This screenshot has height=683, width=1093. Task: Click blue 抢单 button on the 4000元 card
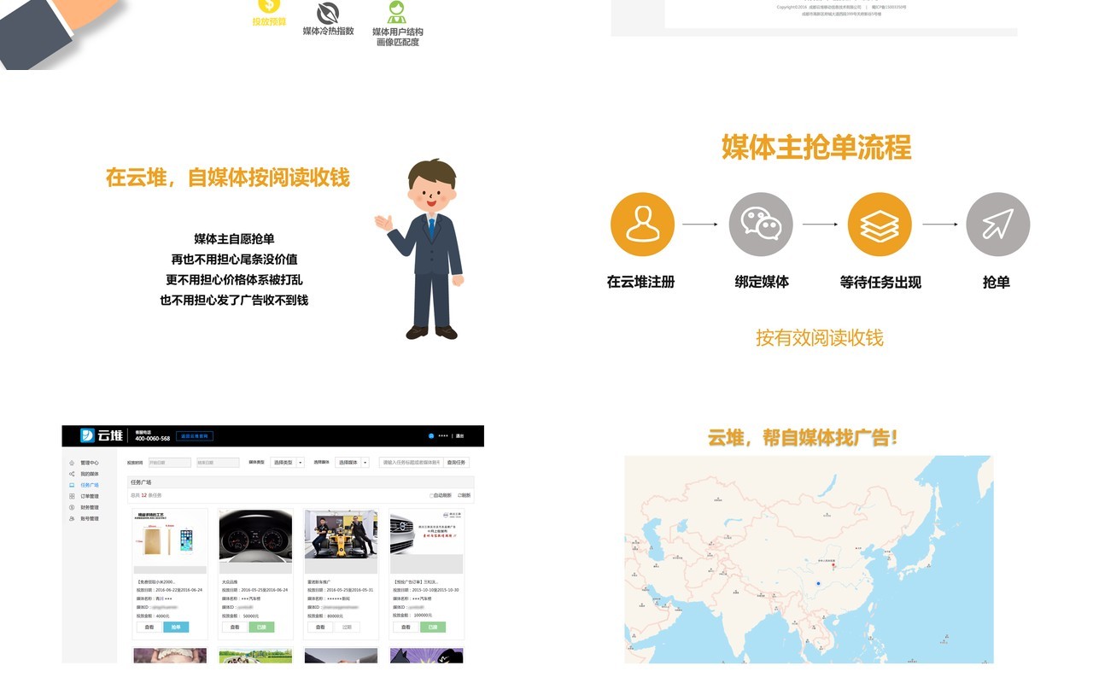pos(176,627)
